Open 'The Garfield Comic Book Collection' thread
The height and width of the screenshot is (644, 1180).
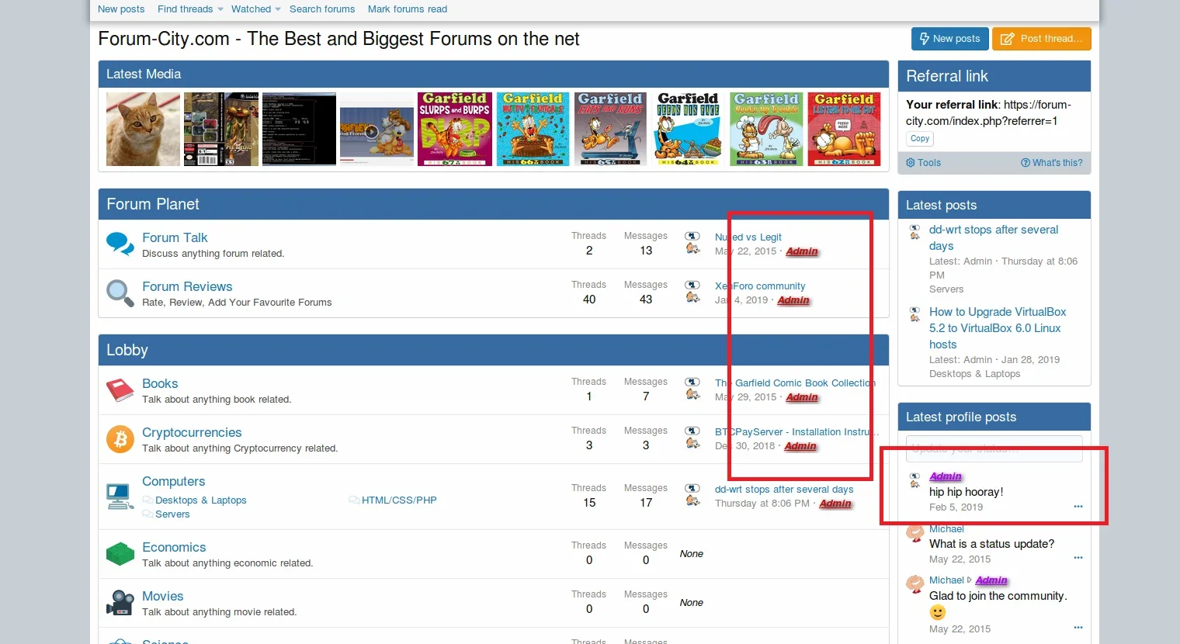(x=795, y=383)
